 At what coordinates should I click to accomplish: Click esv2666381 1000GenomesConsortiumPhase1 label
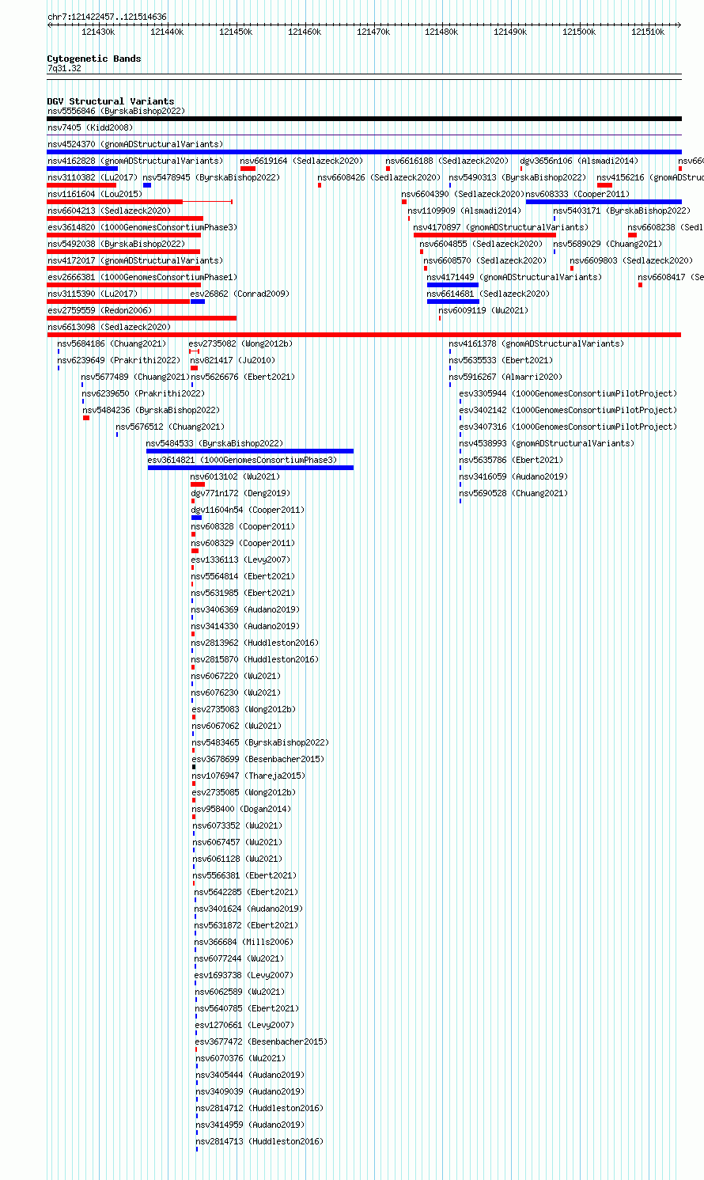pyautogui.click(x=142, y=277)
